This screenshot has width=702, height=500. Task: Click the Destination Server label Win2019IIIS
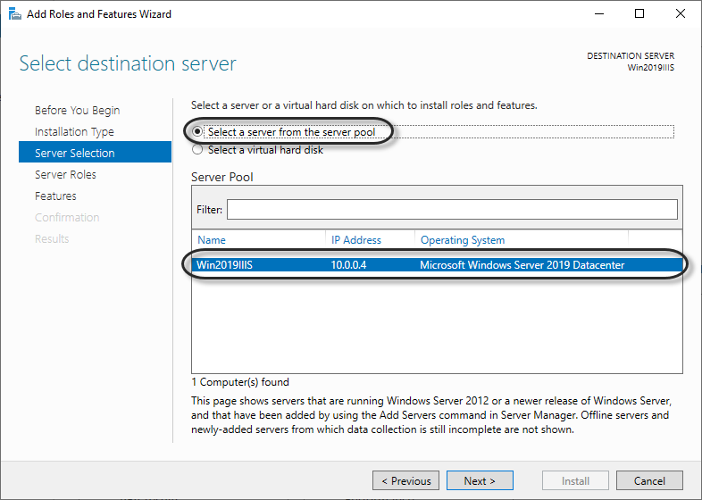pyautogui.click(x=650, y=68)
